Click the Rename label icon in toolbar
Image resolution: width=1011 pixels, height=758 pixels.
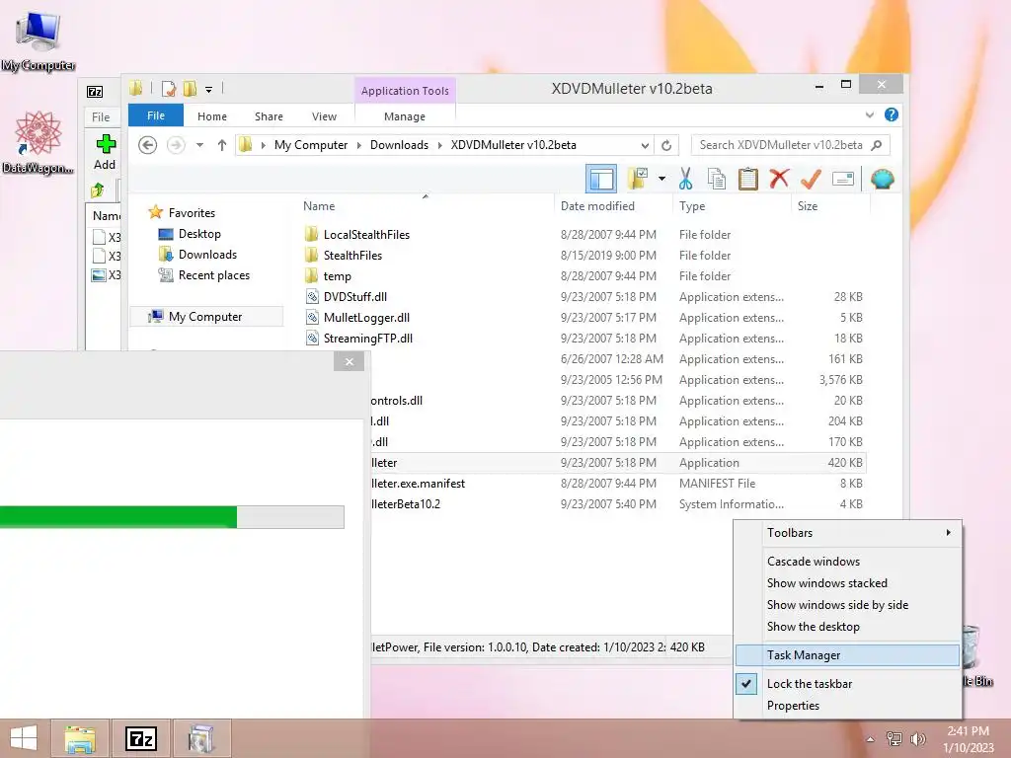pos(843,179)
